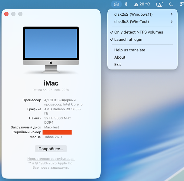Click 32 ГБ 3600 MHz memory value
Image resolution: width=184 pixels, height=181 pixels.
[x=58, y=120]
